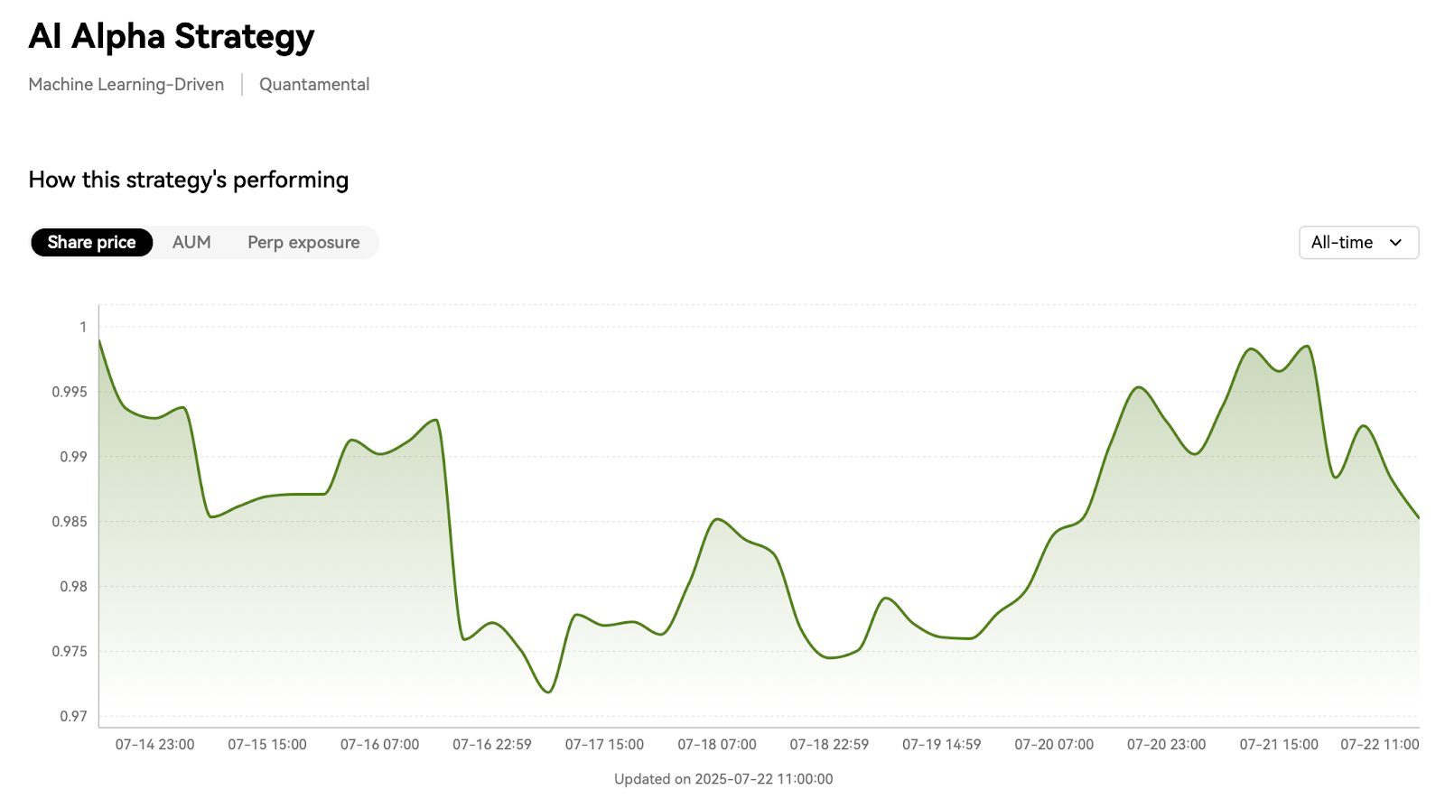Click the x-axis label 07-16 07:00
This screenshot has height=808, width=1445.
click(380, 744)
